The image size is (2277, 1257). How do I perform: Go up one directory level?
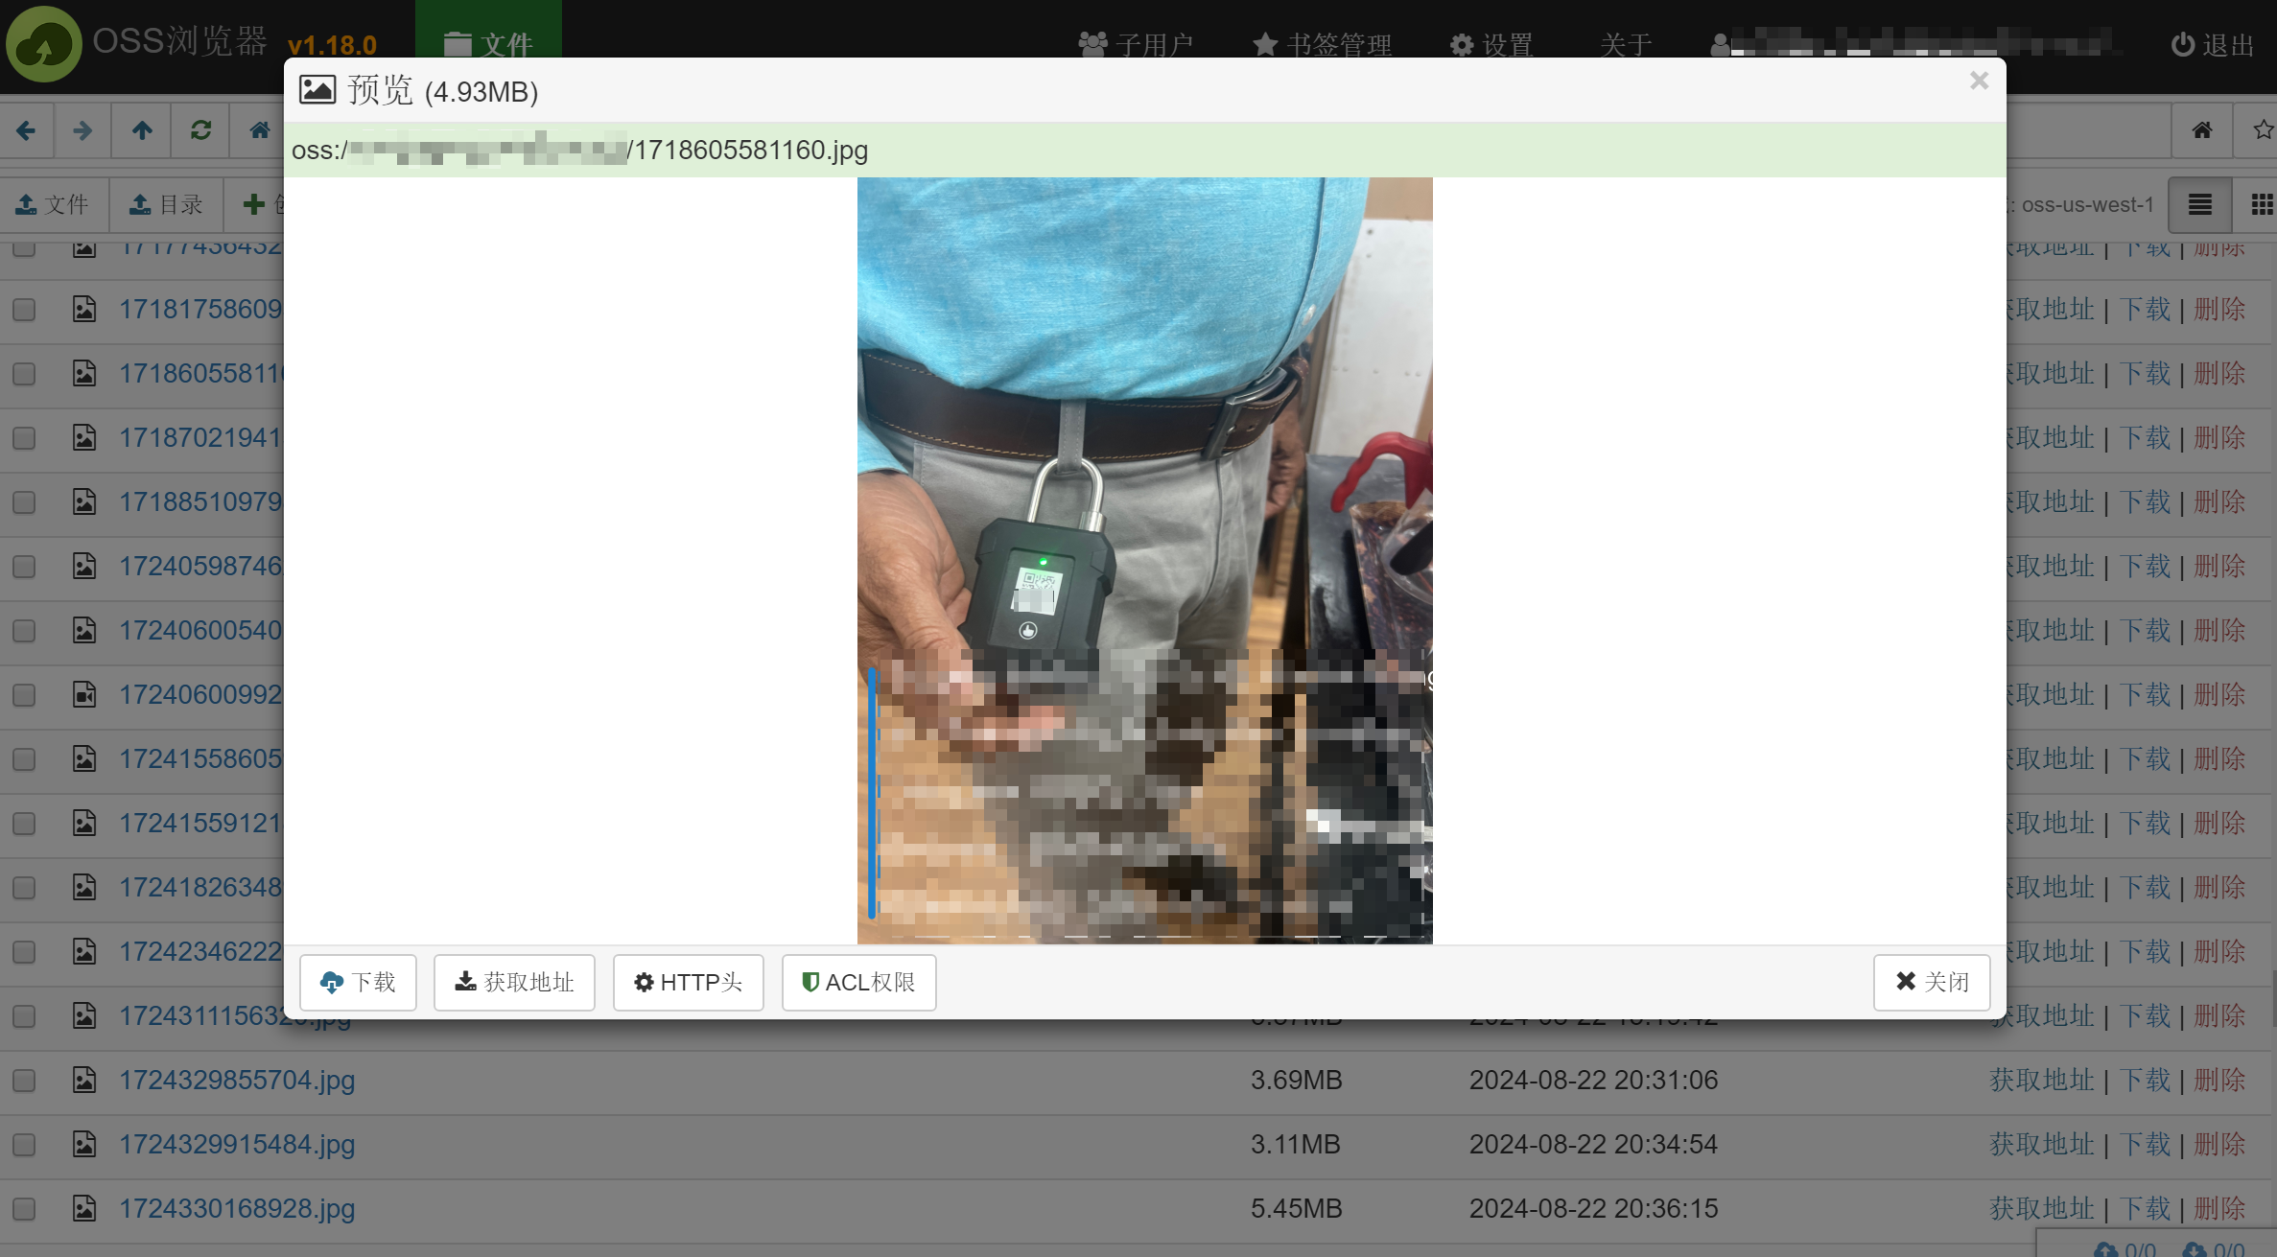[x=142, y=130]
